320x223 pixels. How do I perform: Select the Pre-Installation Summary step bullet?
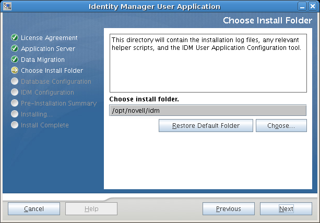pos(15,103)
